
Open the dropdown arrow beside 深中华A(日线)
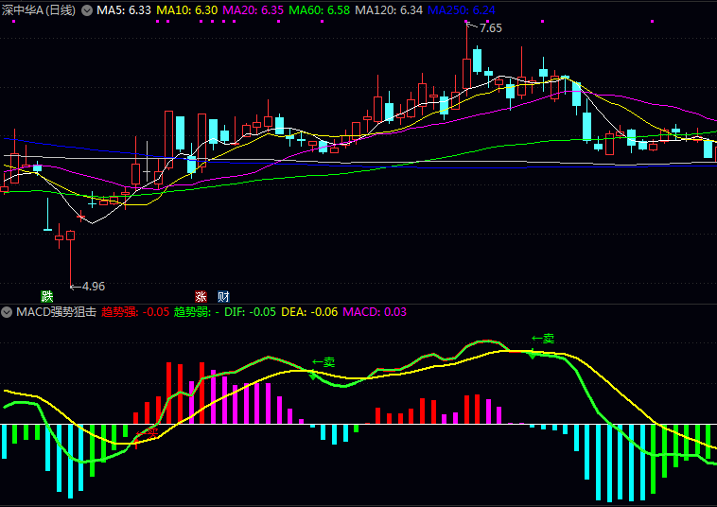pyautogui.click(x=87, y=10)
